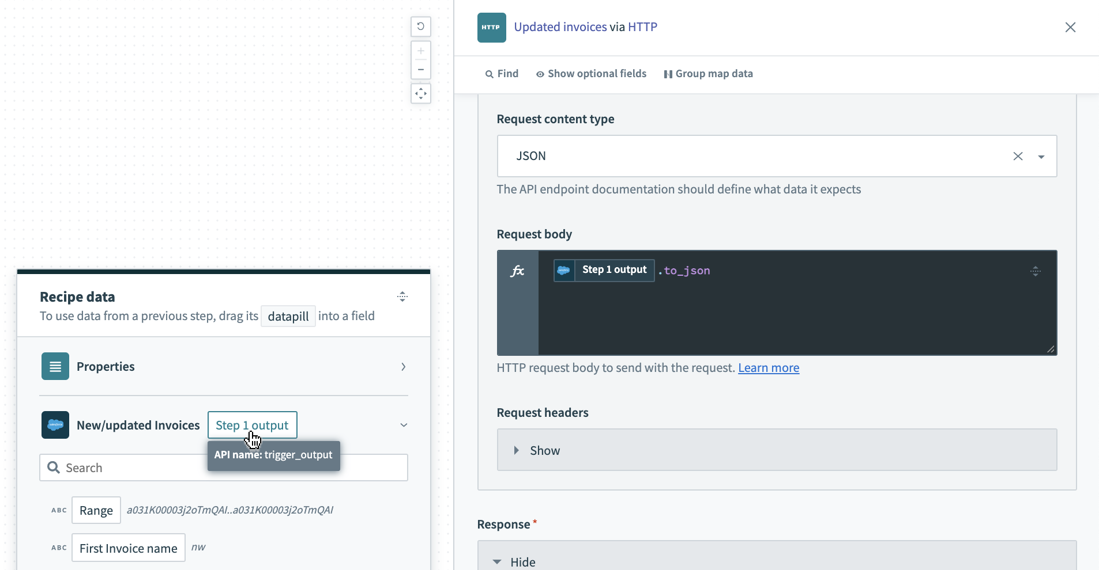
Task: Expand the Request headers Show section
Action: coord(537,450)
